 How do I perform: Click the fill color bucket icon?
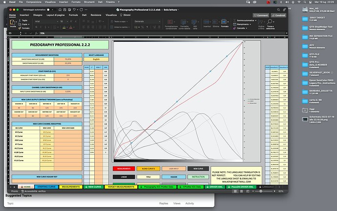coord(64,27)
